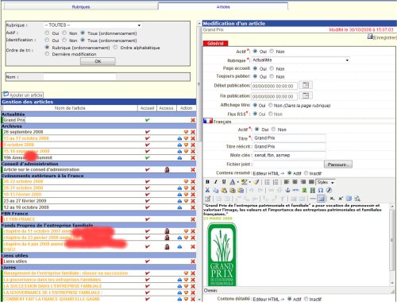
Task: Open the highlight color dropdown arrow
Action: pos(249,182)
